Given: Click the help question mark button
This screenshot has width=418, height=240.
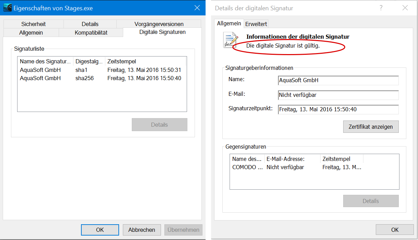Looking at the screenshot, I should click(x=381, y=8).
